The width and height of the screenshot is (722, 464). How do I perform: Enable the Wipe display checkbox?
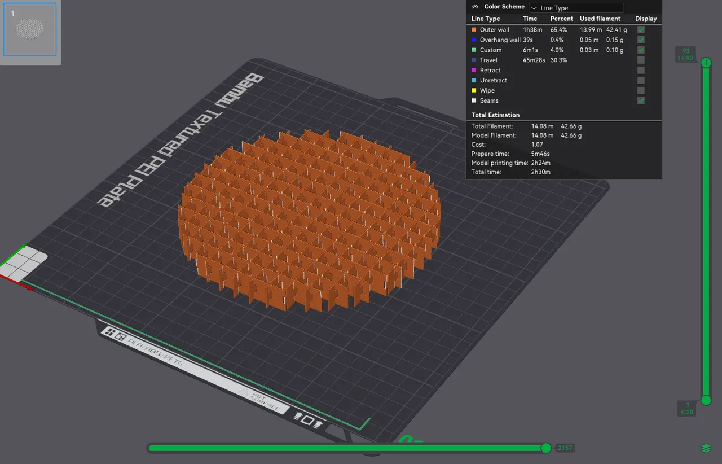[x=641, y=90]
